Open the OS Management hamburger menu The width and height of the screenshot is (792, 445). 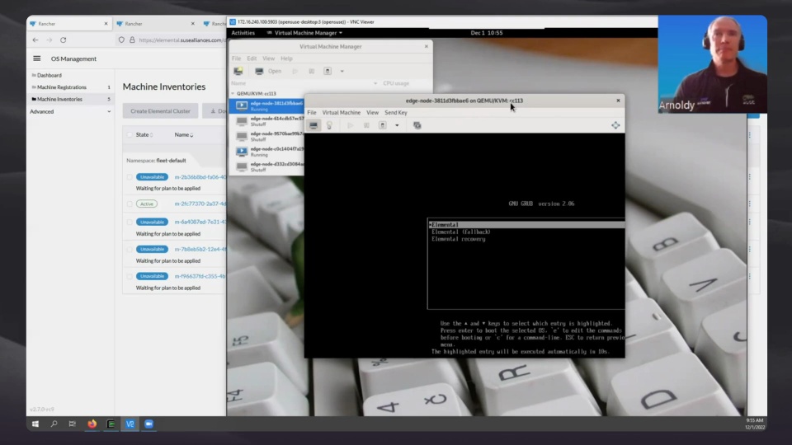tap(37, 59)
